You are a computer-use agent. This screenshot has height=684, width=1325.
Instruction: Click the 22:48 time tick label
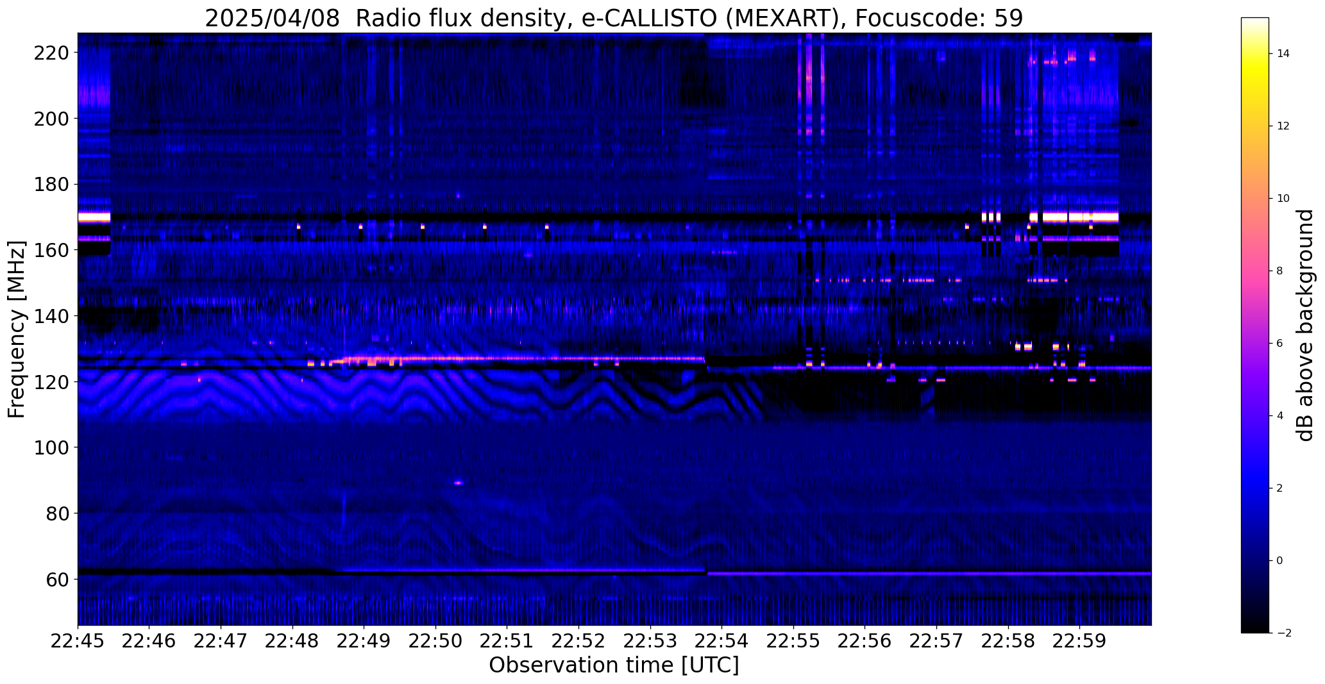292,641
